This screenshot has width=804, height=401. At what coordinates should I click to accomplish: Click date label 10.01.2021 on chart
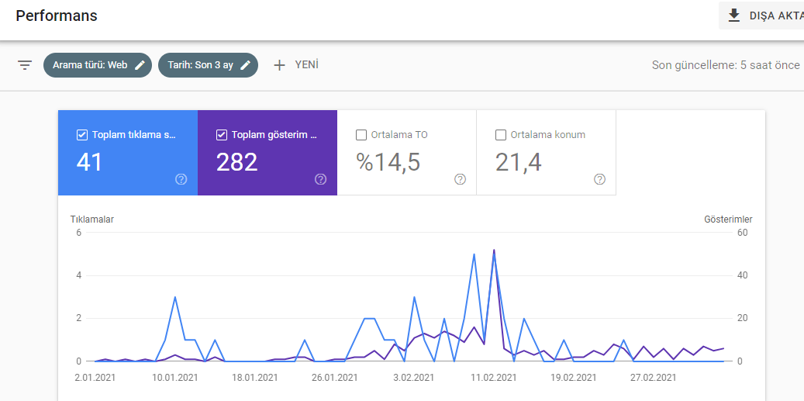tap(175, 378)
